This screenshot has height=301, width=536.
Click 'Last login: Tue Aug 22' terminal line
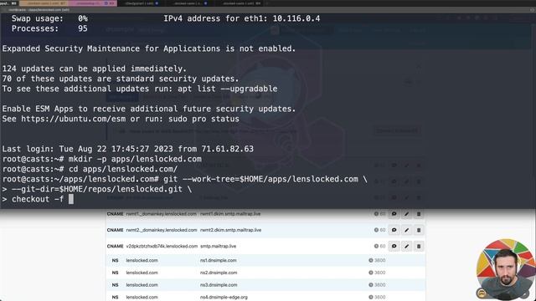tap(128, 149)
